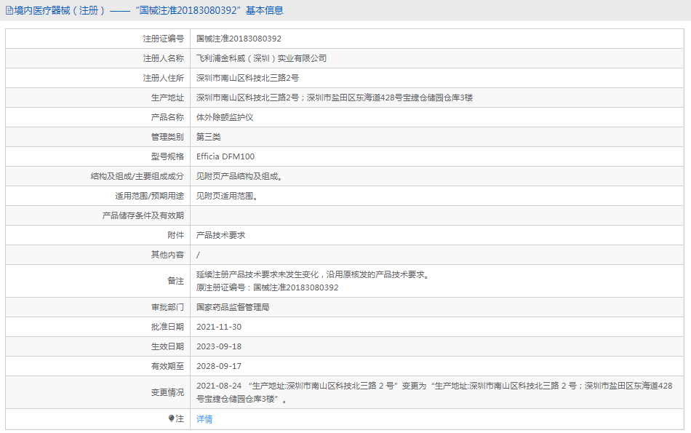
Task: Click the attachment value 产品技术要求
Action: coord(220,235)
